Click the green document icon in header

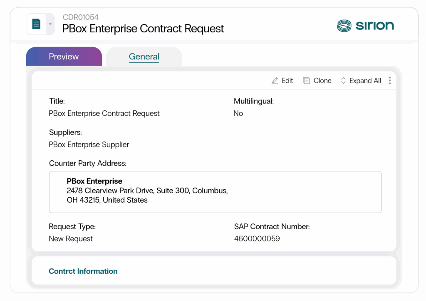36,24
